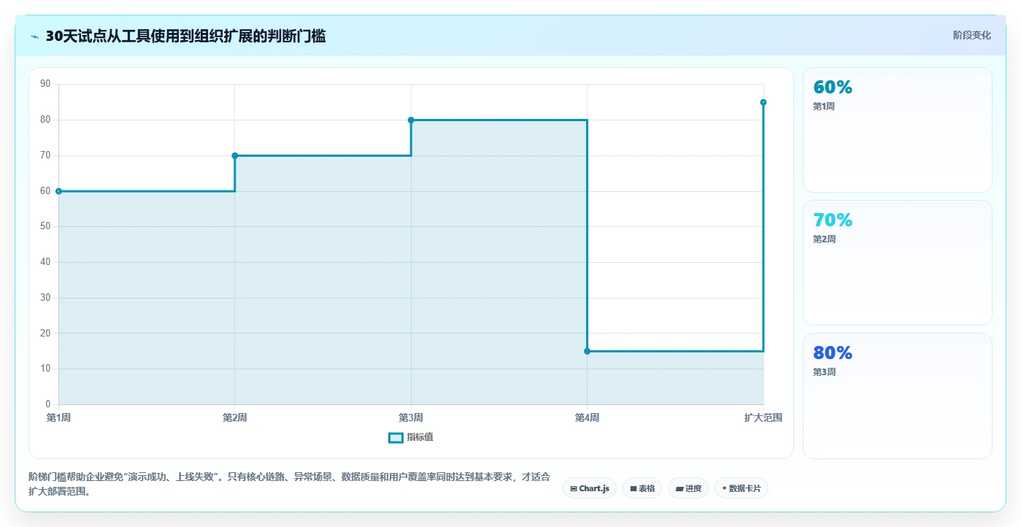Screen dimensions: 1021x527
Task: Click the Chart.js tag icon
Action: coord(574,488)
